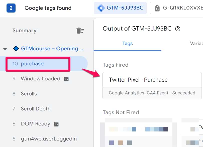Click the code icon beside Window Loaded
Image resolution: width=203 pixels, height=147 pixels.
(x=66, y=79)
